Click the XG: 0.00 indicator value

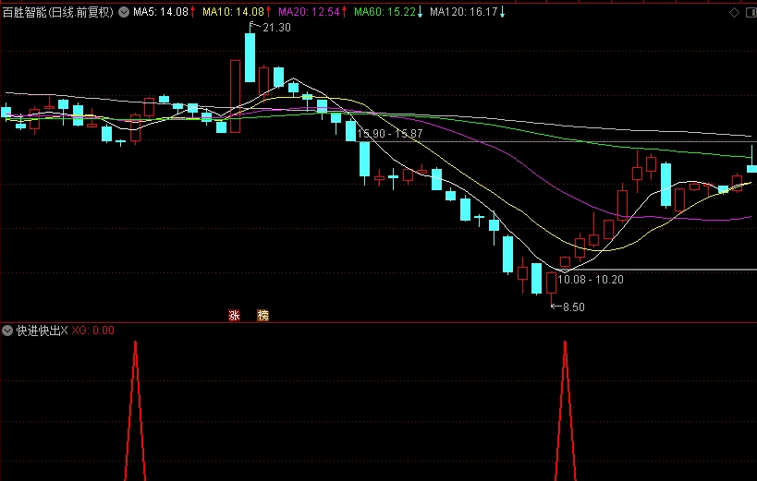click(93, 331)
